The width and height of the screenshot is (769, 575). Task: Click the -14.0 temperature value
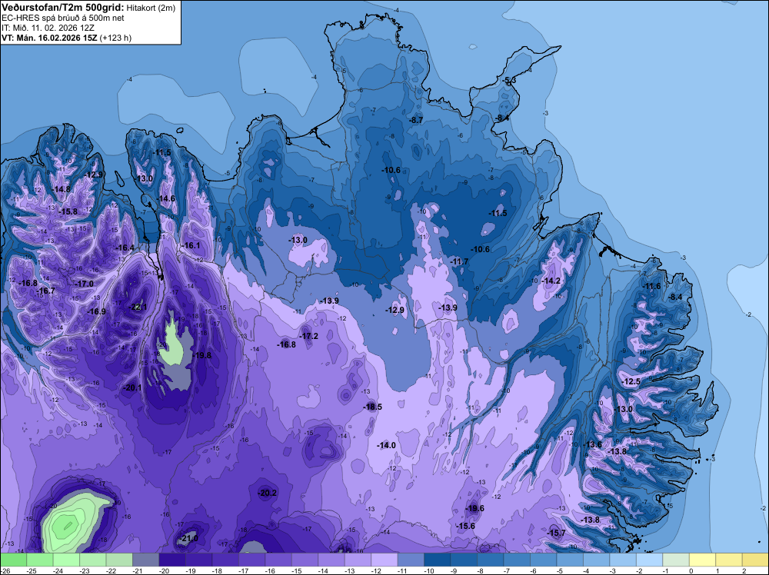387,445
